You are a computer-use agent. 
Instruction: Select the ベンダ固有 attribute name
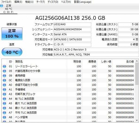click(x=21, y=117)
